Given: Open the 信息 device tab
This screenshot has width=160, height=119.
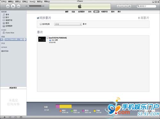Looking at the screenshot, I should [x=73, y=12].
